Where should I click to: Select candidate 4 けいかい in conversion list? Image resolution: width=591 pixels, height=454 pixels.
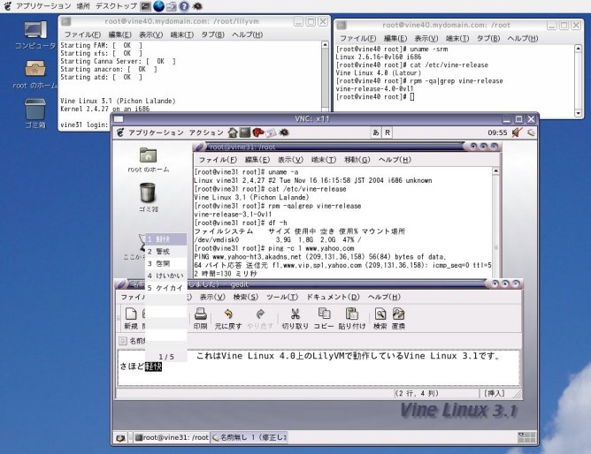tap(165, 276)
